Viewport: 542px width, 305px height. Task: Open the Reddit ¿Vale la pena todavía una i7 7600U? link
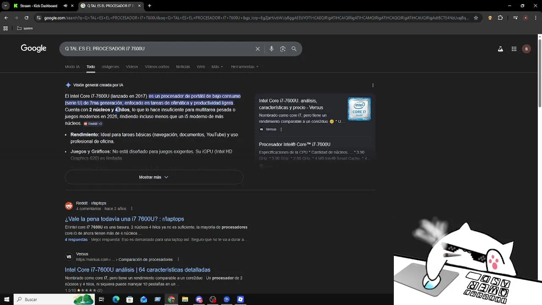point(124,219)
